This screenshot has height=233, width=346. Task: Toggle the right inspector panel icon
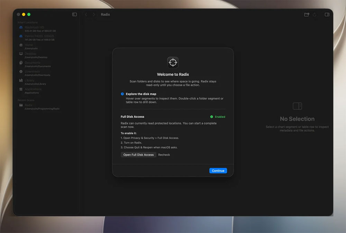327,14
